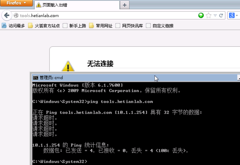Switch to the 页面载入出错 tab
The height and width of the screenshot is (165, 240).
click(77, 5)
